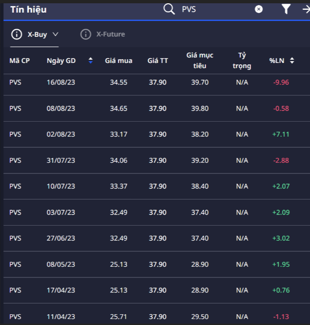Expand the X-Buy dropdown chevron
The width and height of the screenshot is (310, 325).
55,34
